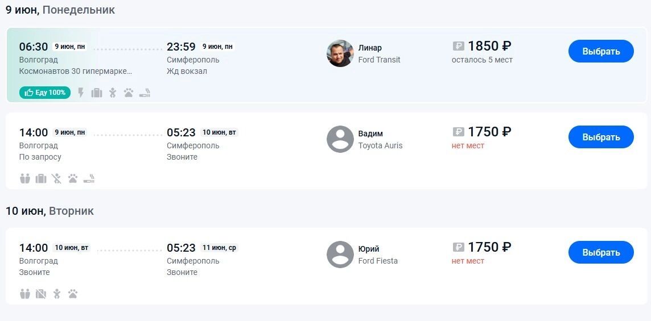Click driver name Линар

(370, 48)
